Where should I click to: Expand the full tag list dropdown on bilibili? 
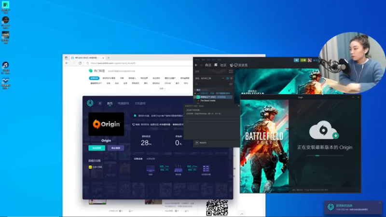click(x=163, y=89)
